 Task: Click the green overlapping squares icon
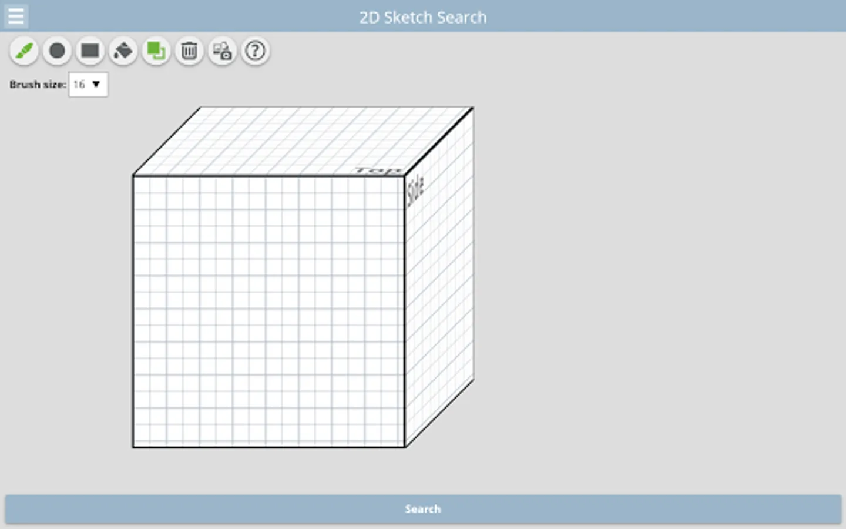pos(156,51)
